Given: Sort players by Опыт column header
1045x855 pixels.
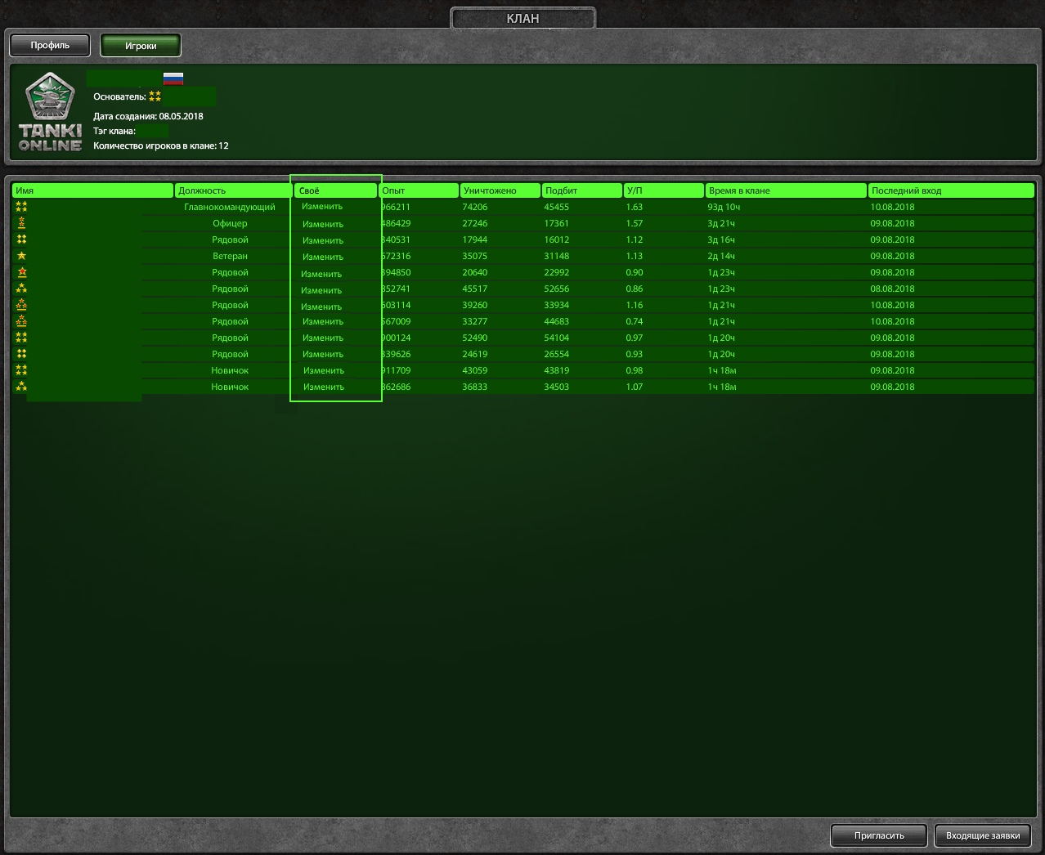Looking at the screenshot, I should (418, 190).
